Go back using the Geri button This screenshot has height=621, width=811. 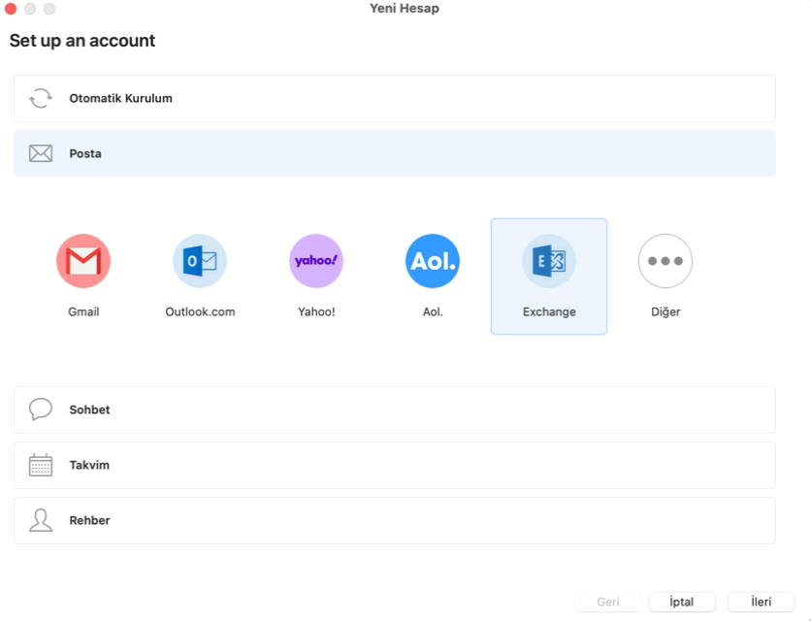click(x=607, y=602)
